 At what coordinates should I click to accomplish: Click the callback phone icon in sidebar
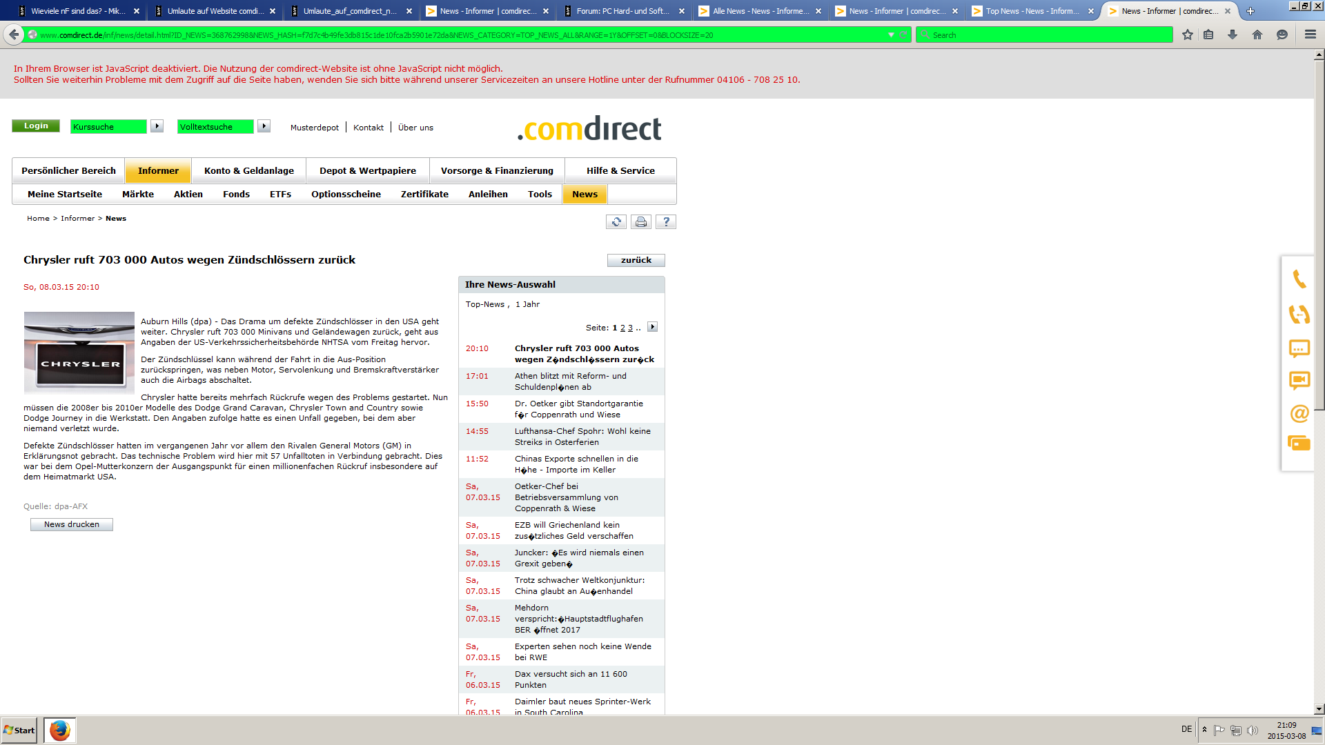coord(1299,314)
